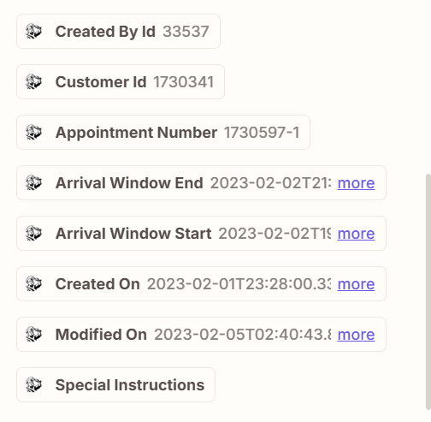Select the Appointment Number field icon
Screen dimensions: 431x422
[33, 133]
